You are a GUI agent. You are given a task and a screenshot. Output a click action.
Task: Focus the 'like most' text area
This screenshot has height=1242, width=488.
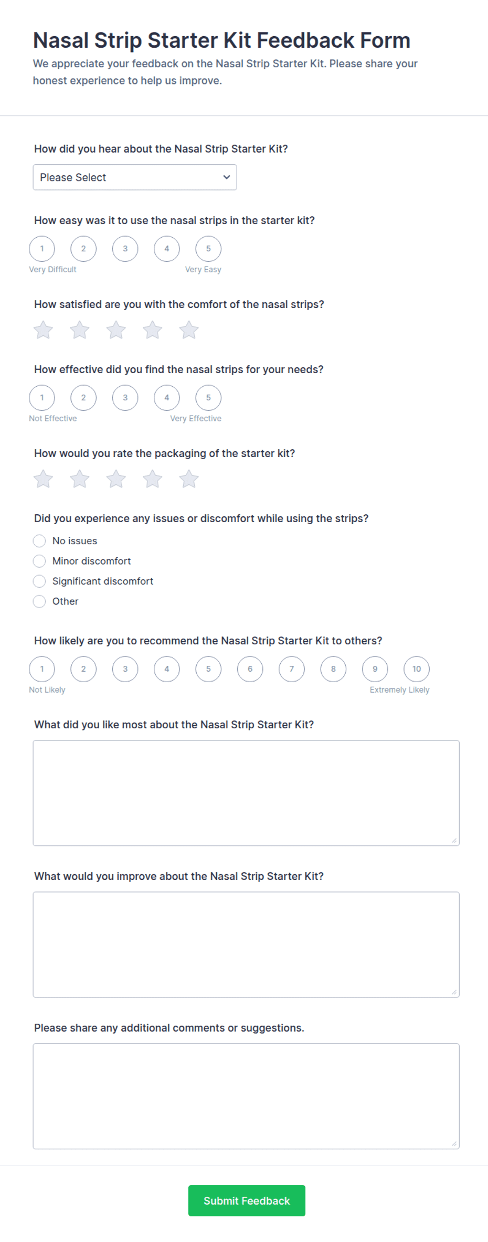(x=246, y=793)
